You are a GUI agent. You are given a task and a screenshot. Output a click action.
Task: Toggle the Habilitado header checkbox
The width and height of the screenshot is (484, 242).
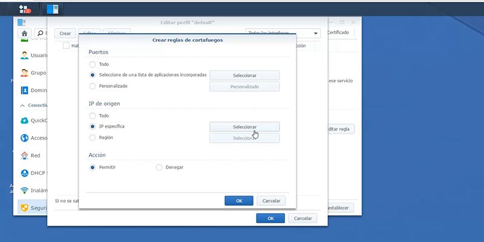(x=66, y=46)
